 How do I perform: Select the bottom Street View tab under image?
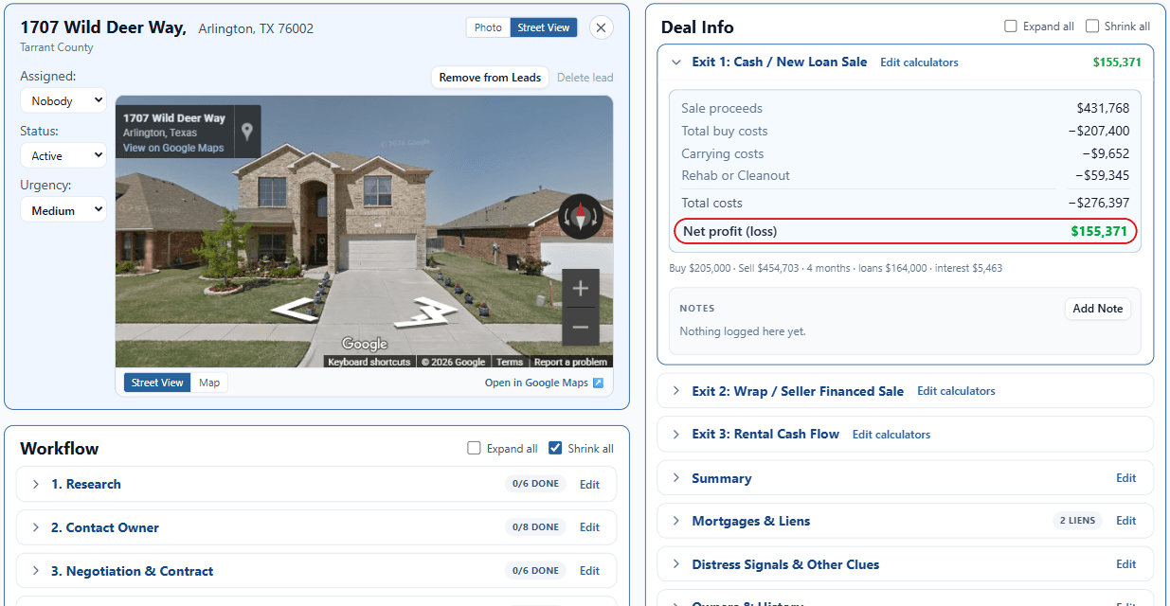157,383
